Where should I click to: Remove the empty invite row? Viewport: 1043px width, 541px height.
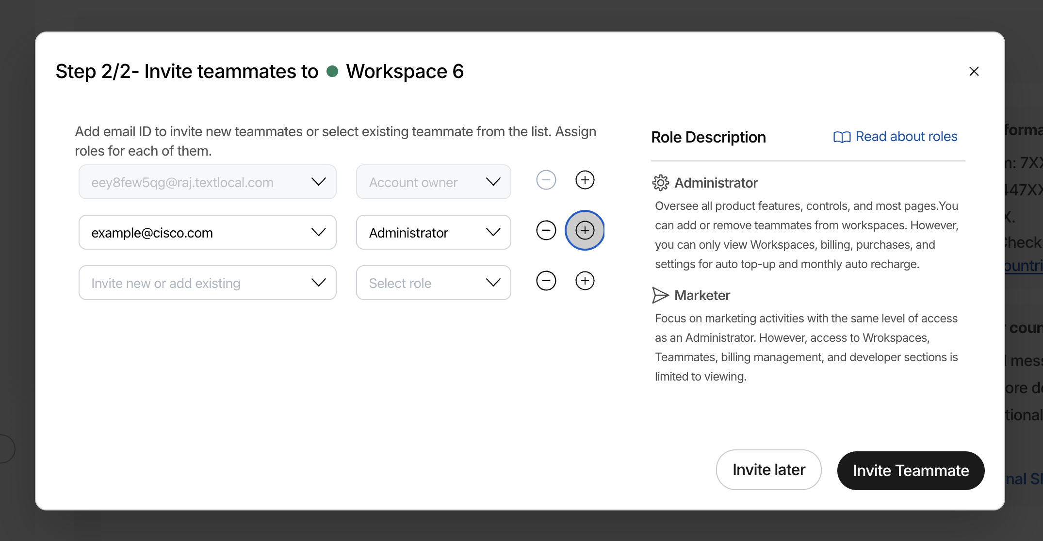546,281
